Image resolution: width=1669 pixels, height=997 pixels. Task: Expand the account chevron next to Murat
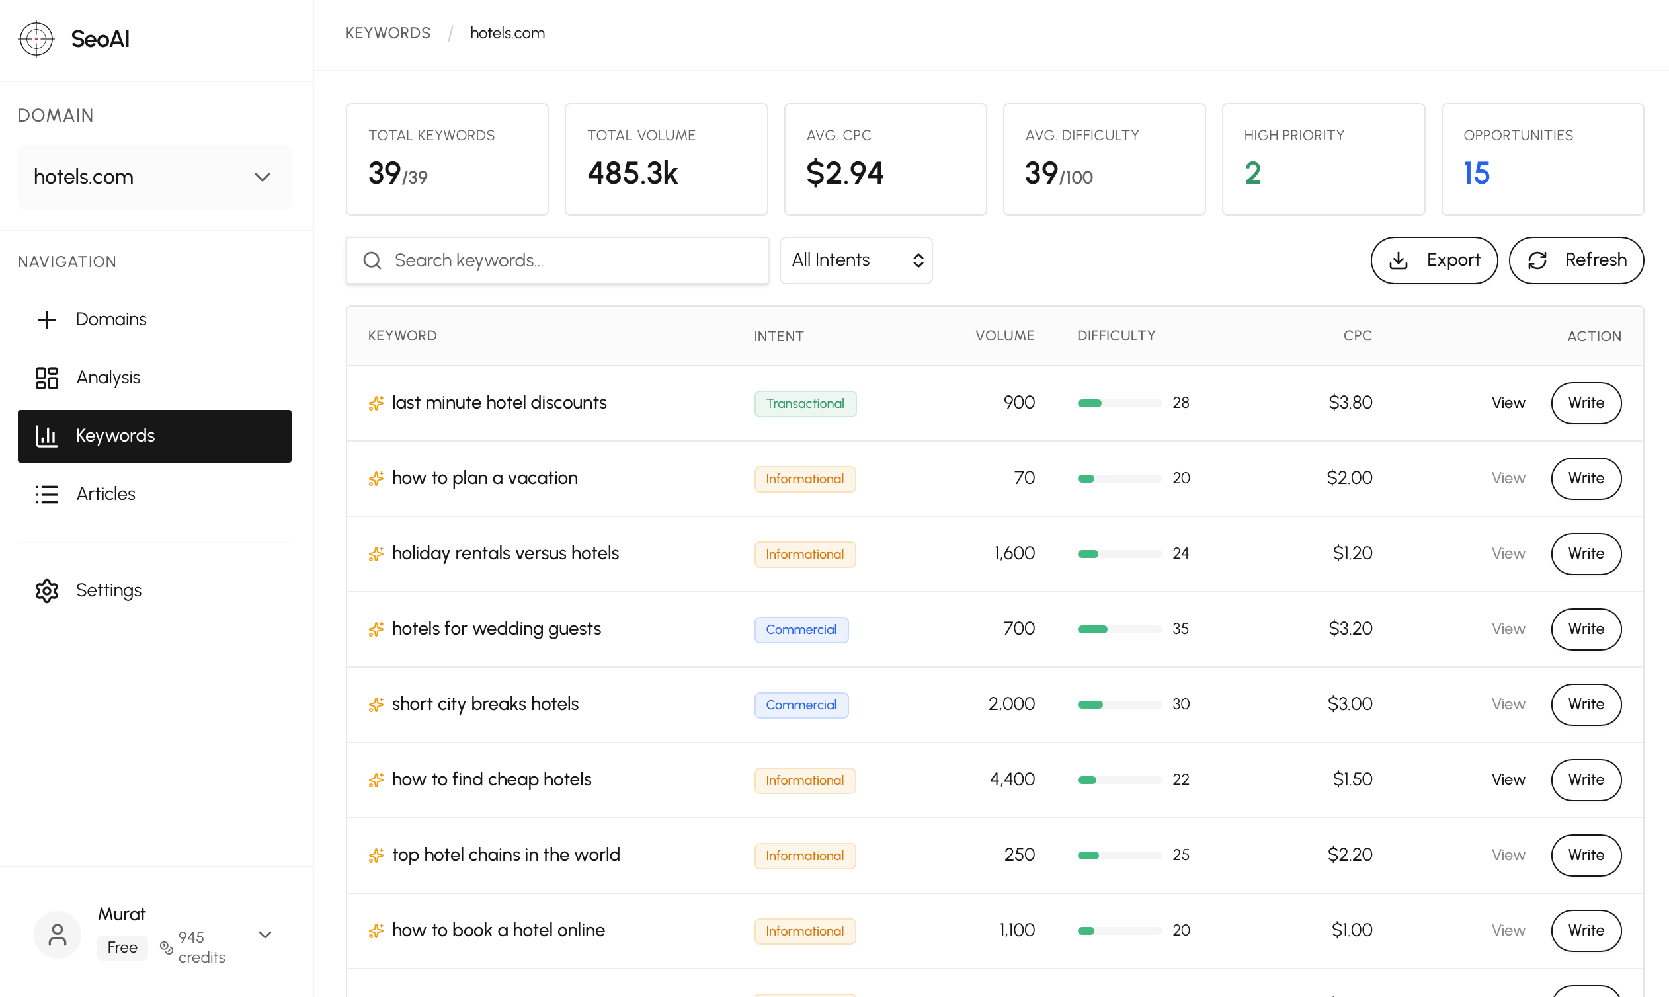(x=265, y=934)
